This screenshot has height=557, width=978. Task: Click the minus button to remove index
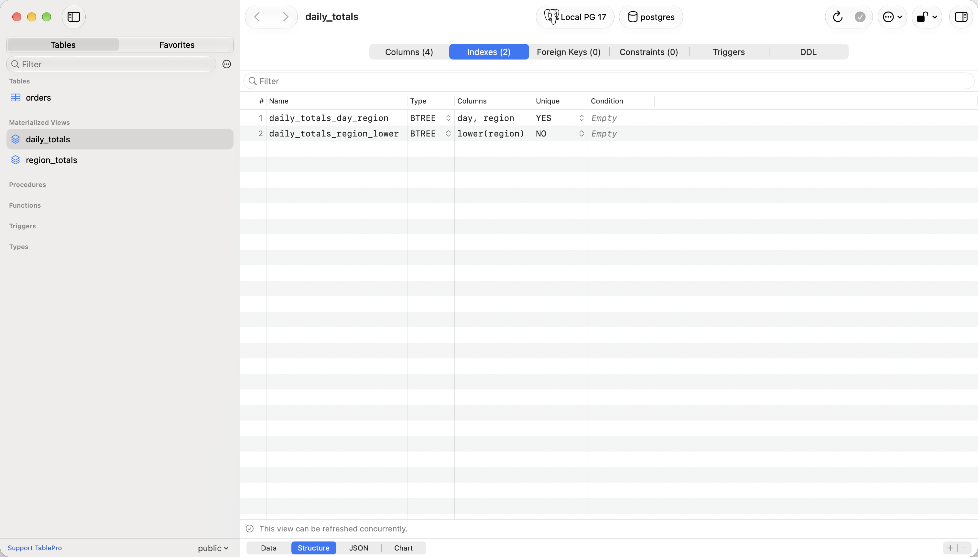click(964, 548)
